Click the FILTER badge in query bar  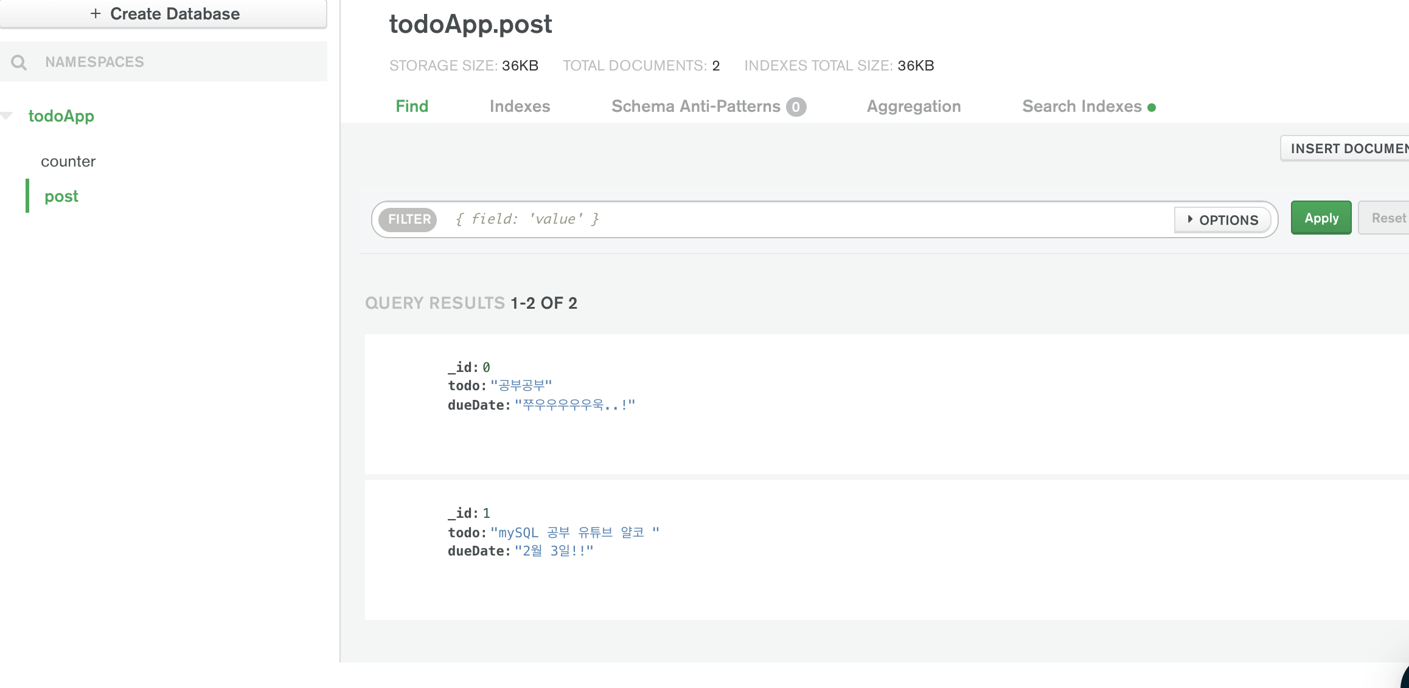(408, 219)
